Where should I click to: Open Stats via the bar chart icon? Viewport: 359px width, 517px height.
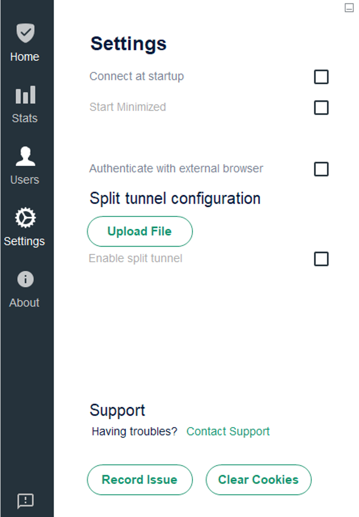(25, 95)
